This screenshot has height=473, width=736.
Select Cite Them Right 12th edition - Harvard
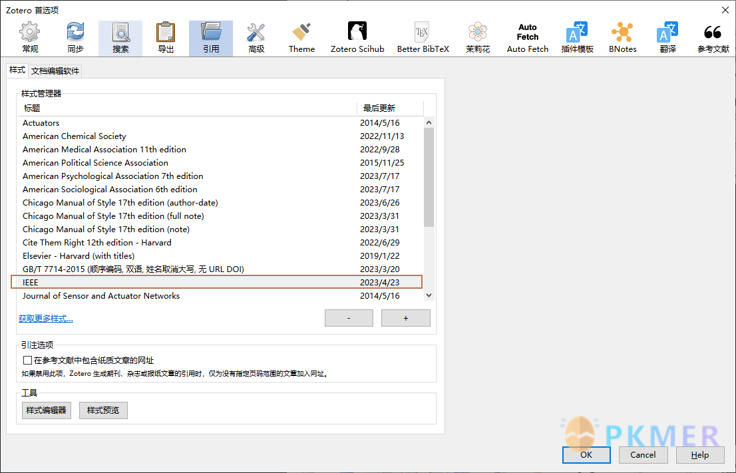221,243
